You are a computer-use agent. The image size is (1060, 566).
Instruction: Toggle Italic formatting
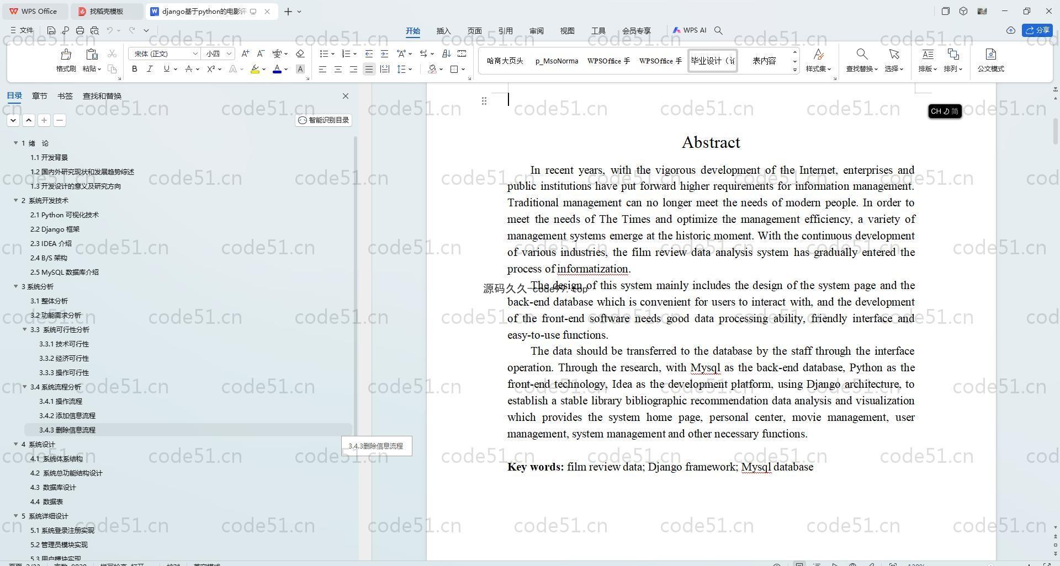coord(150,69)
